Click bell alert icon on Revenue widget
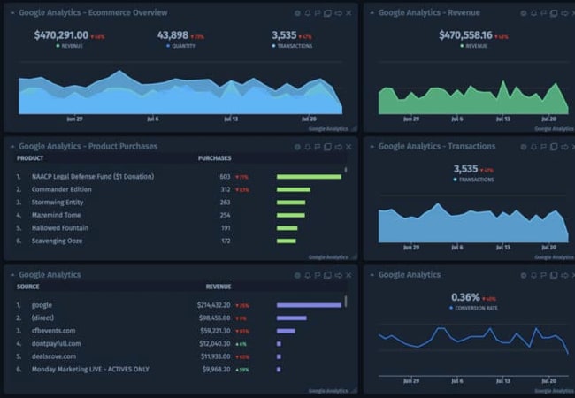This screenshot has width=575, height=398. [533, 13]
